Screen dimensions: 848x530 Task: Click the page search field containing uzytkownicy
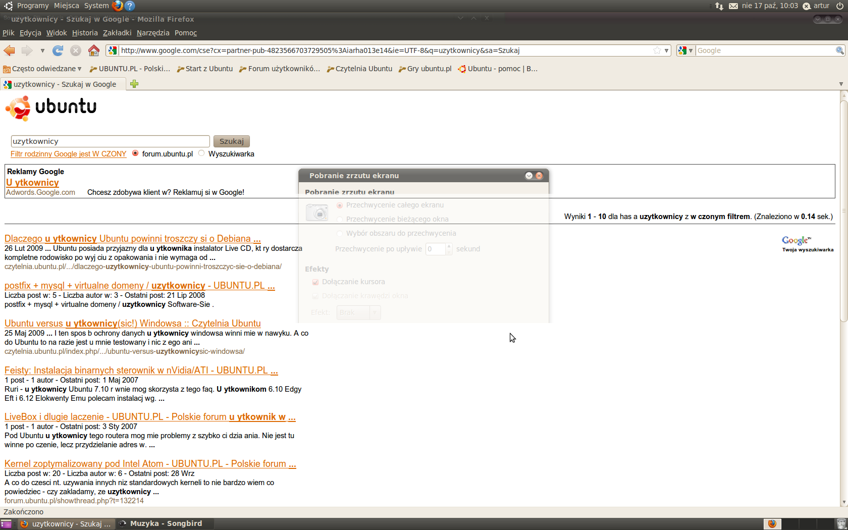111,141
